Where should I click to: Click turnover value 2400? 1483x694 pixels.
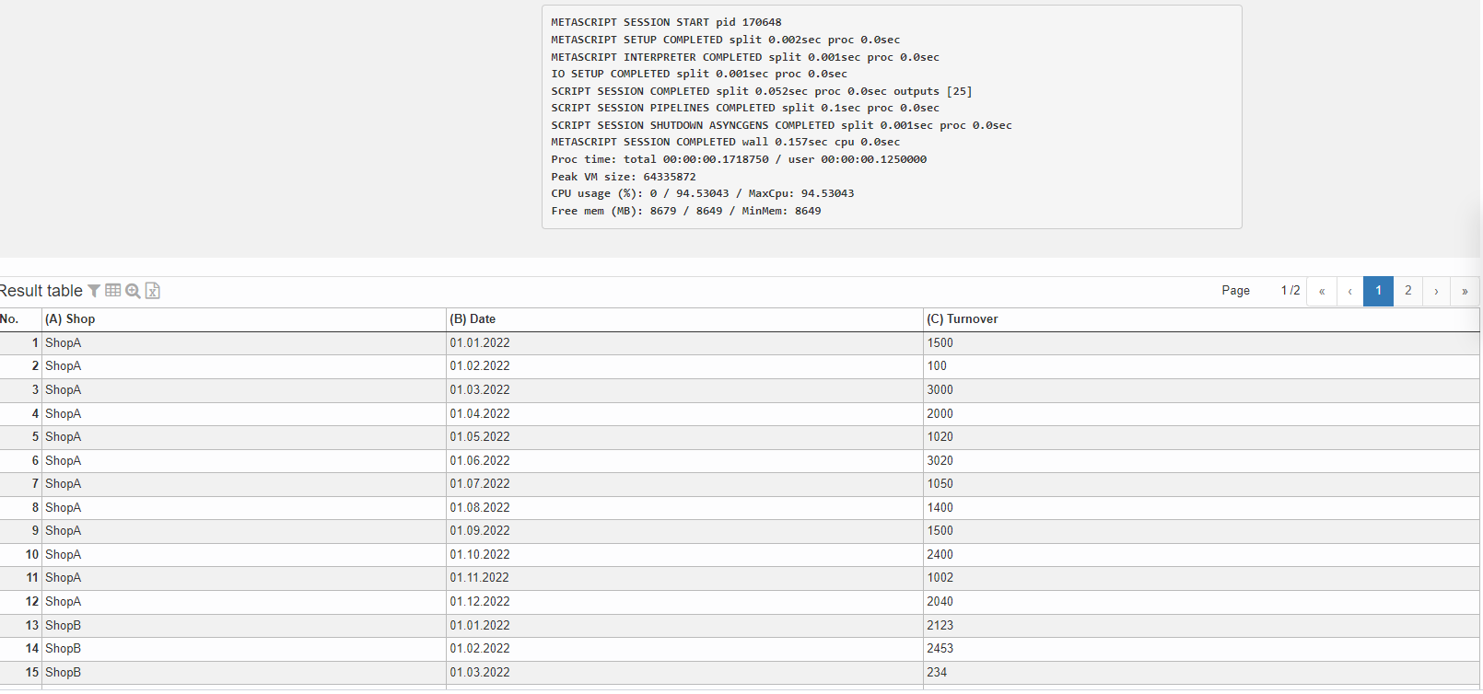coord(940,555)
